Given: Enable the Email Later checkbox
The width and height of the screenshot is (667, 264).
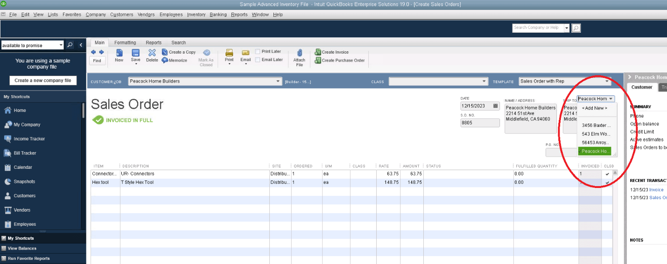Looking at the screenshot, I should [258, 60].
